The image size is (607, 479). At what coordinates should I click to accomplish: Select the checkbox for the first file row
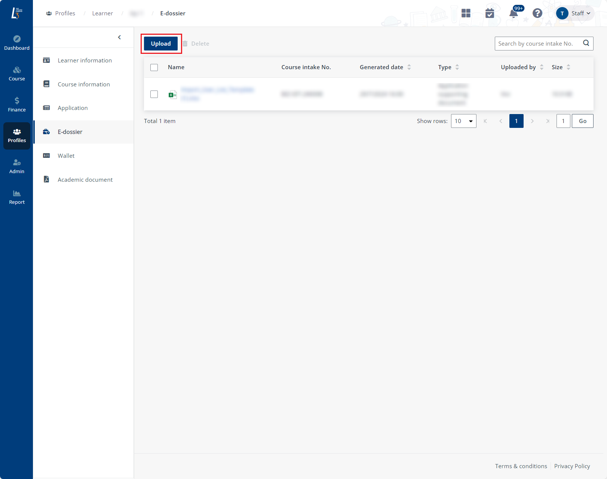tap(154, 94)
